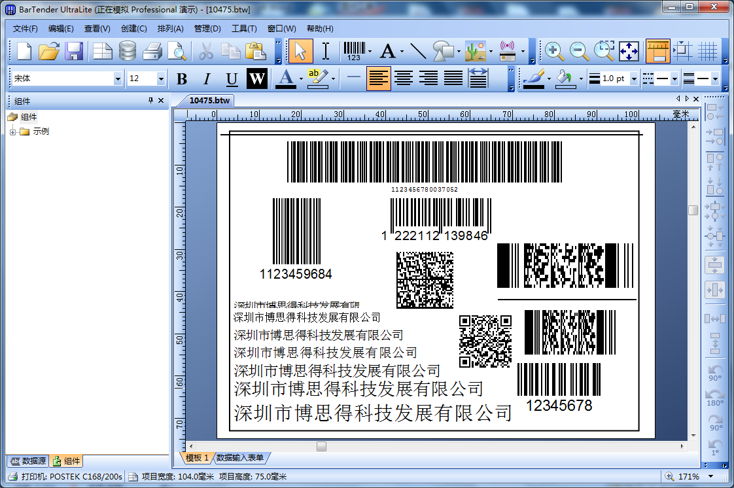Open the dash style dropdown
Viewport: 734px width, 488px height.
(x=674, y=78)
